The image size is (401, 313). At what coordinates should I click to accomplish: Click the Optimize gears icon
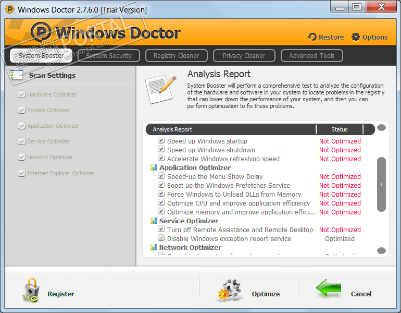point(229,290)
